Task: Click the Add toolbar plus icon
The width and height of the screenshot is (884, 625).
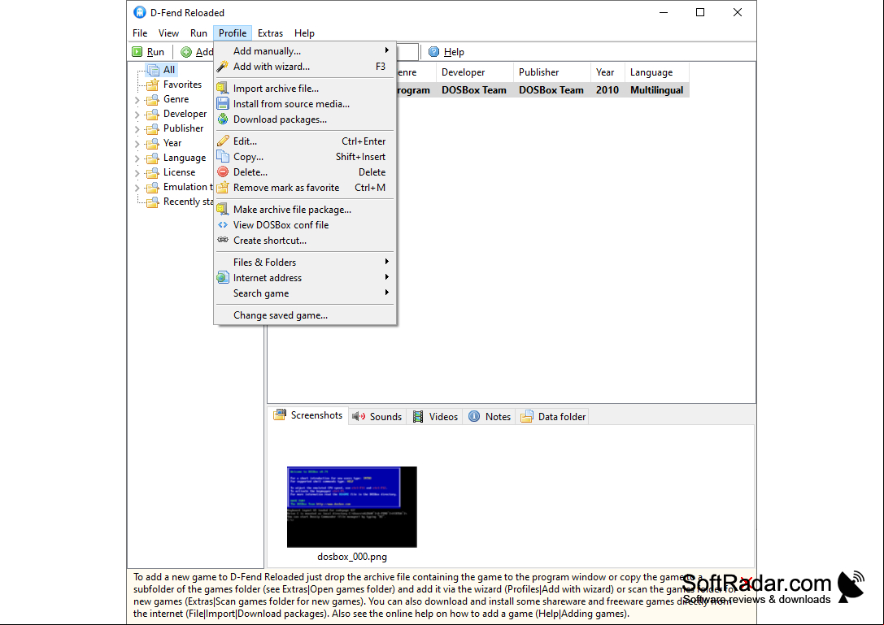Action: pos(186,52)
